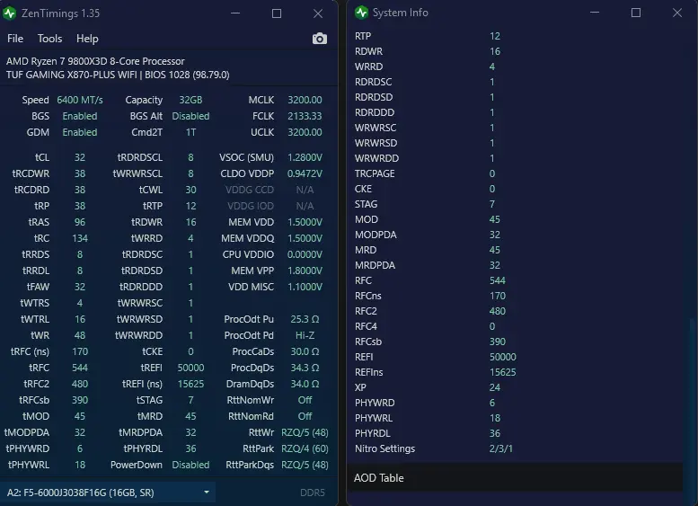The image size is (698, 506).
Task: Open the File menu
Action: coord(15,39)
